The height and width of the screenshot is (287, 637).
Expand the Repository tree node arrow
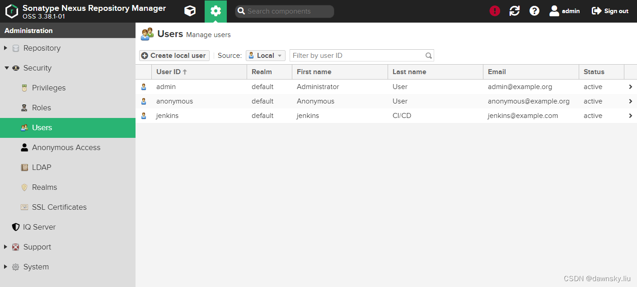click(x=6, y=48)
